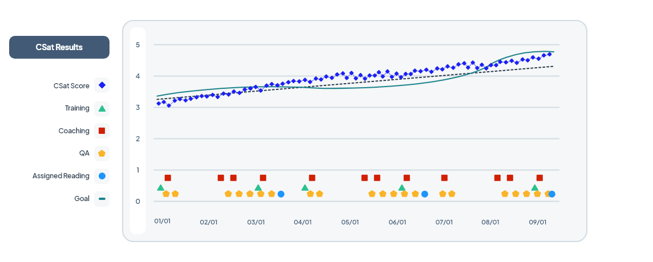Click the Coaching red square legend icon
The height and width of the screenshot is (262, 653).
102,131
